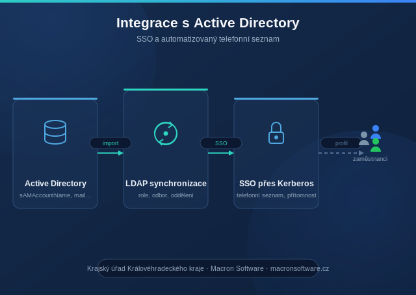Image resolution: width=416 pixels, height=295 pixels.
Task: Click the "SSO" pill label
Action: [221, 143]
